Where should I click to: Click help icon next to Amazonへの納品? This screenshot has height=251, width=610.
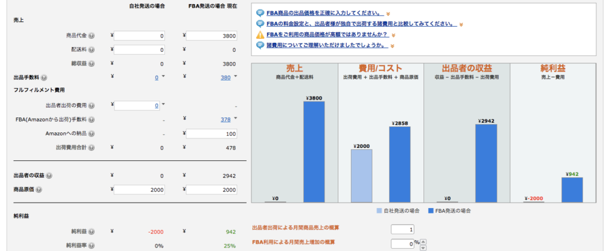91,134
